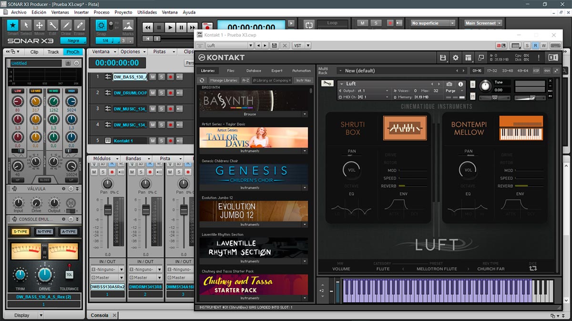Toggle the TOL tolerance switch

(x=69, y=274)
